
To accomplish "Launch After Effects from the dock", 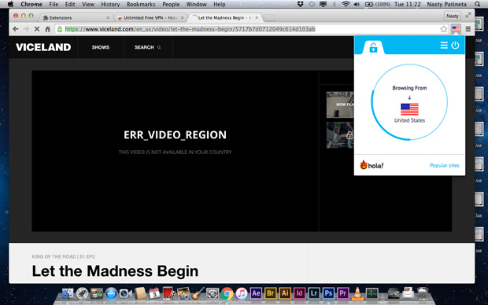I will (256, 293).
